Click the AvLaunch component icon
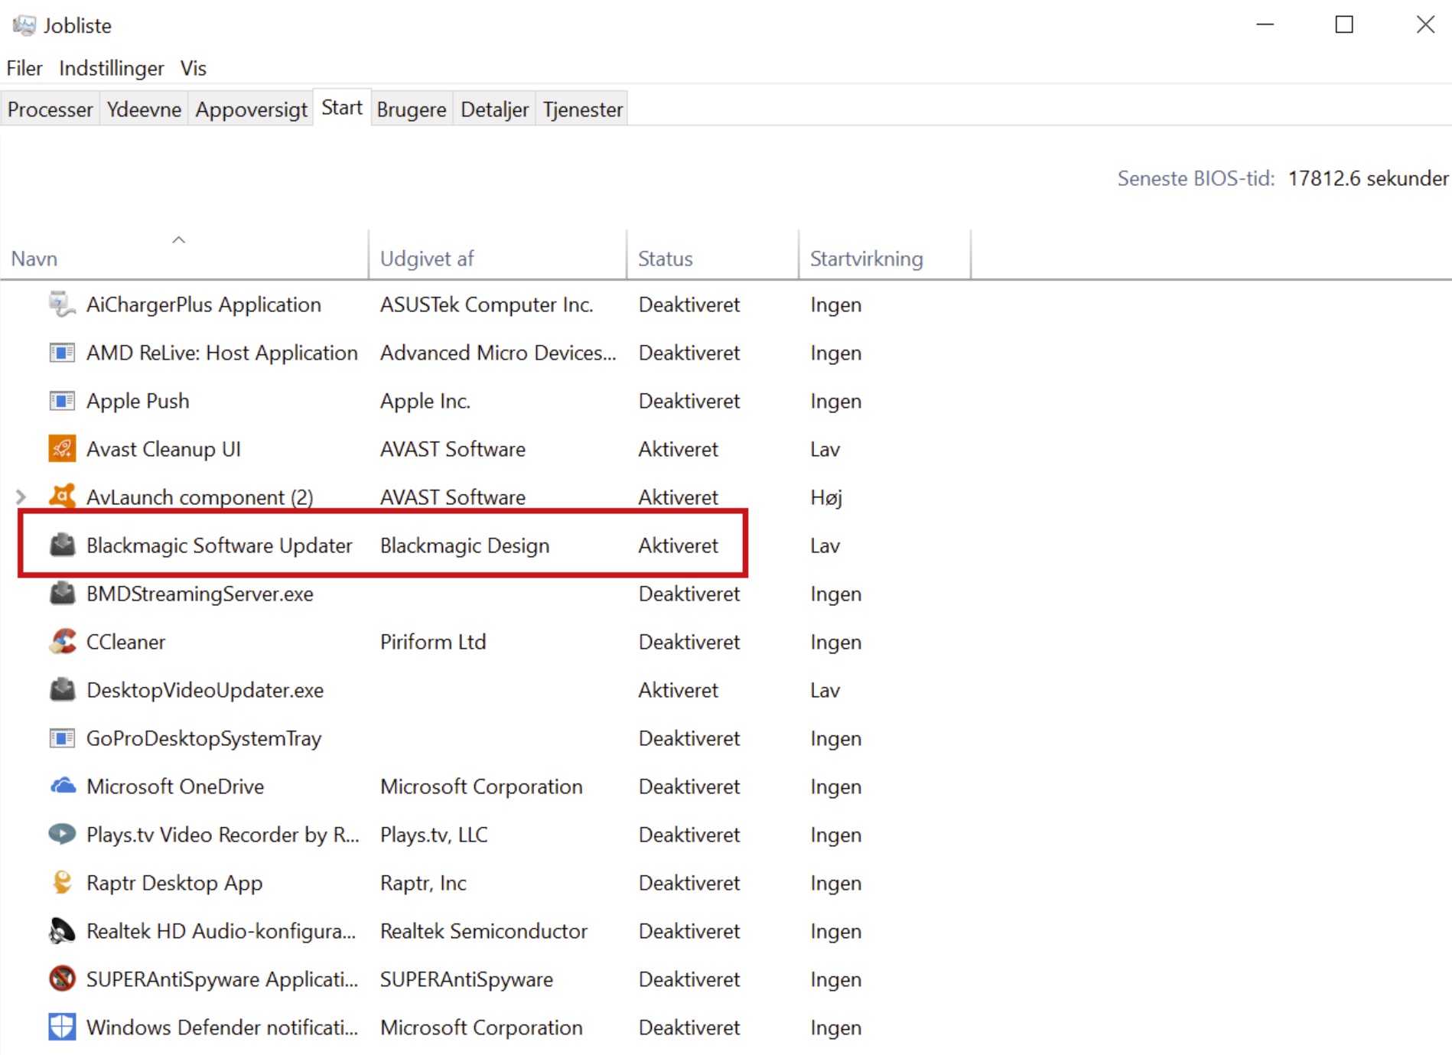This screenshot has width=1452, height=1055. [62, 497]
